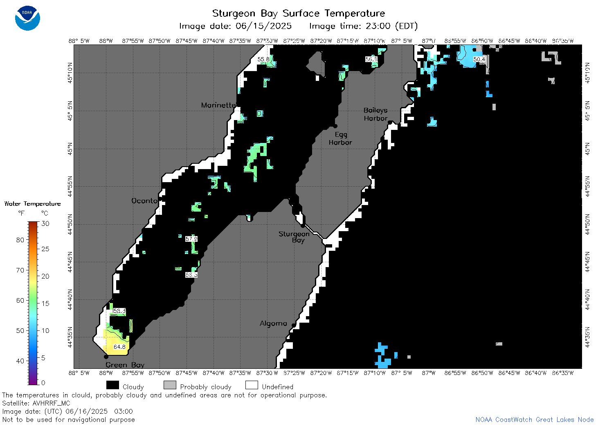Click the Marinette city label
The height and width of the screenshot is (426, 598).
218,105
